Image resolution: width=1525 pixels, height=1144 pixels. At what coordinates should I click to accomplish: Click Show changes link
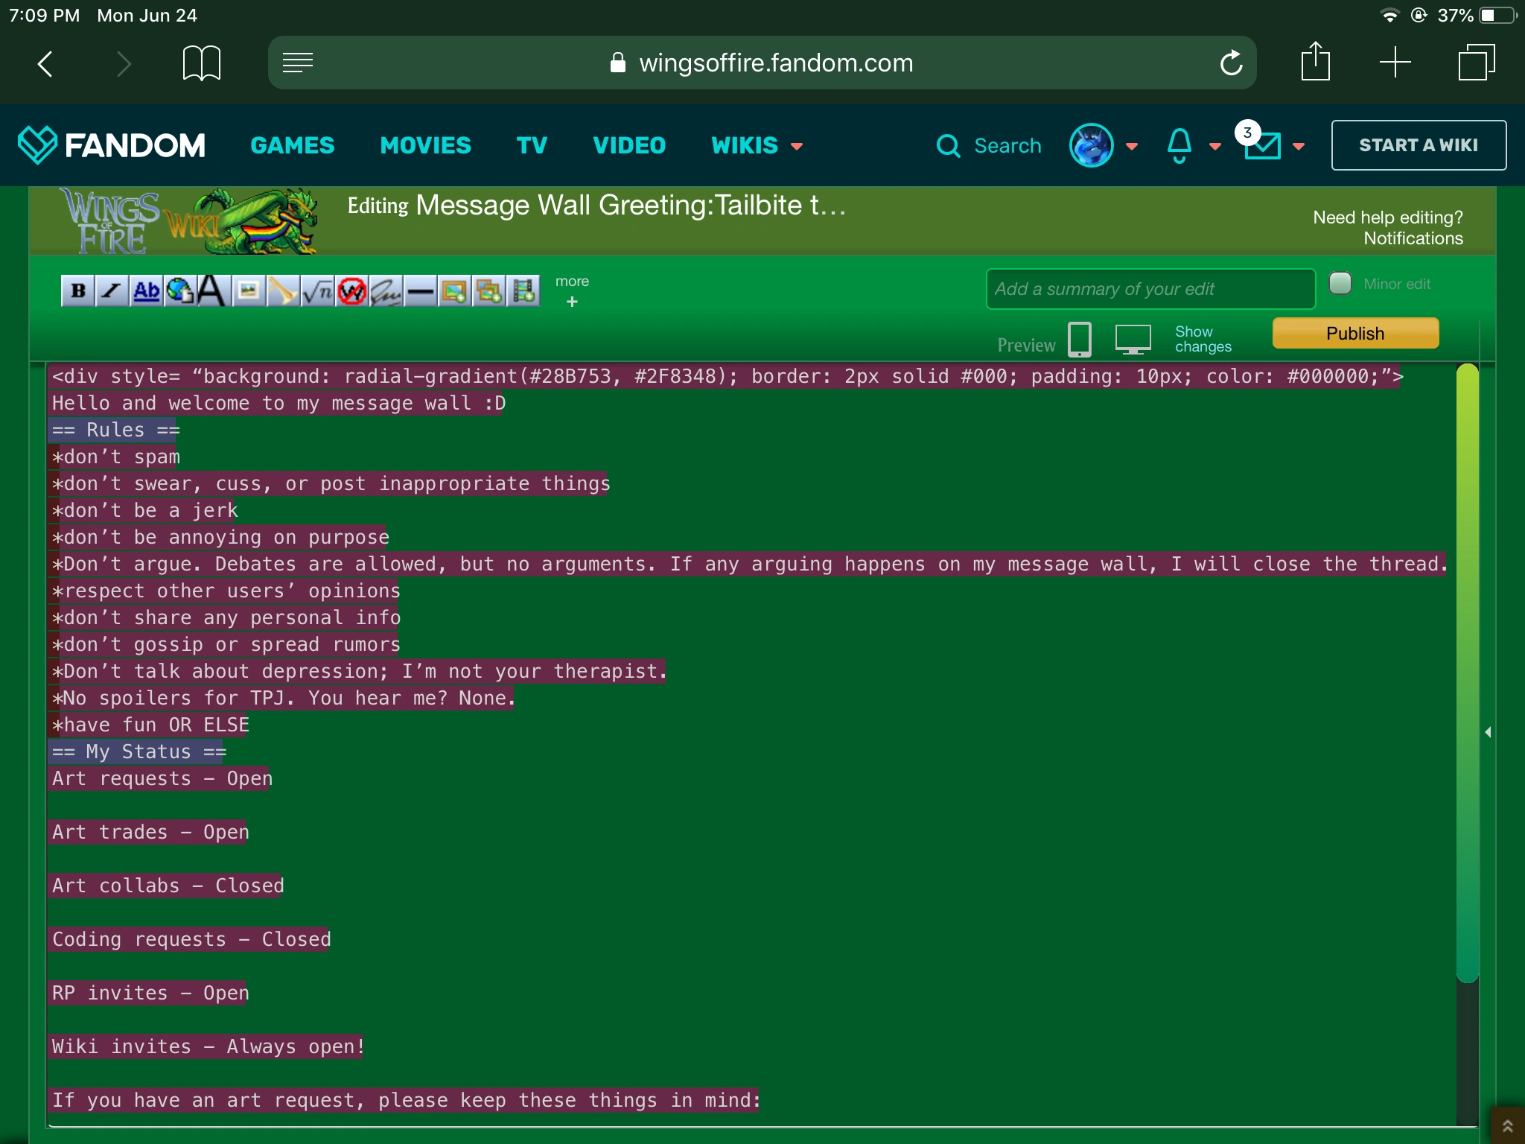pyautogui.click(x=1203, y=339)
